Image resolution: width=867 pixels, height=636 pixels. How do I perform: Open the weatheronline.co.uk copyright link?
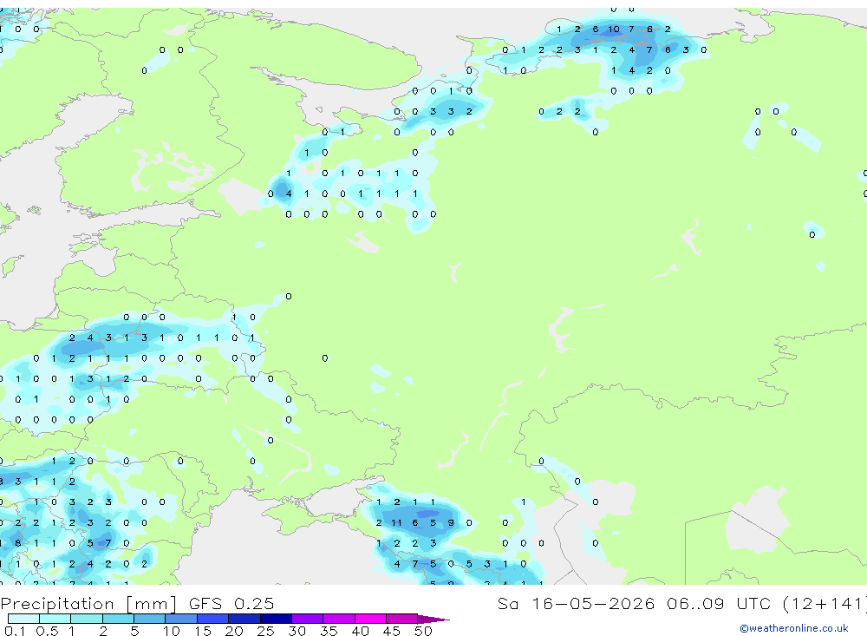(794, 628)
